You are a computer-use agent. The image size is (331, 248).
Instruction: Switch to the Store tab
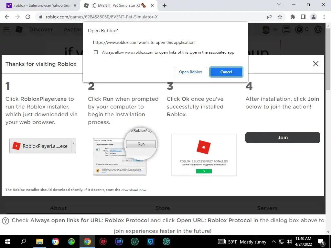click(163, 208)
